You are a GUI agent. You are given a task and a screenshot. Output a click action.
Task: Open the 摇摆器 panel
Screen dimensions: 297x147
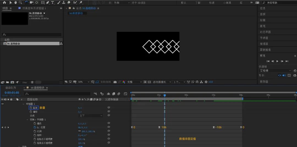click(264, 44)
